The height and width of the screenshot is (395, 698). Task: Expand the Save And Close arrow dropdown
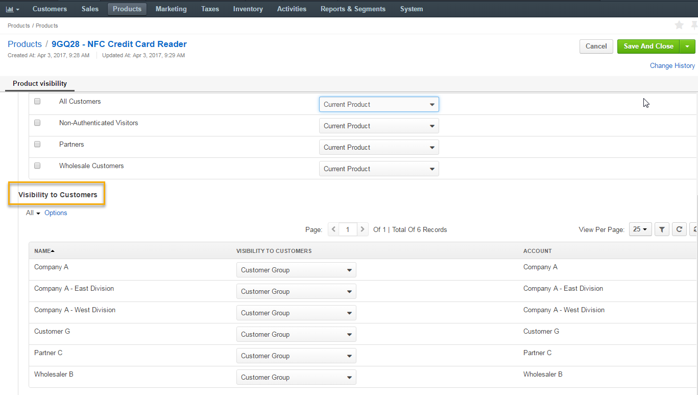tap(687, 46)
